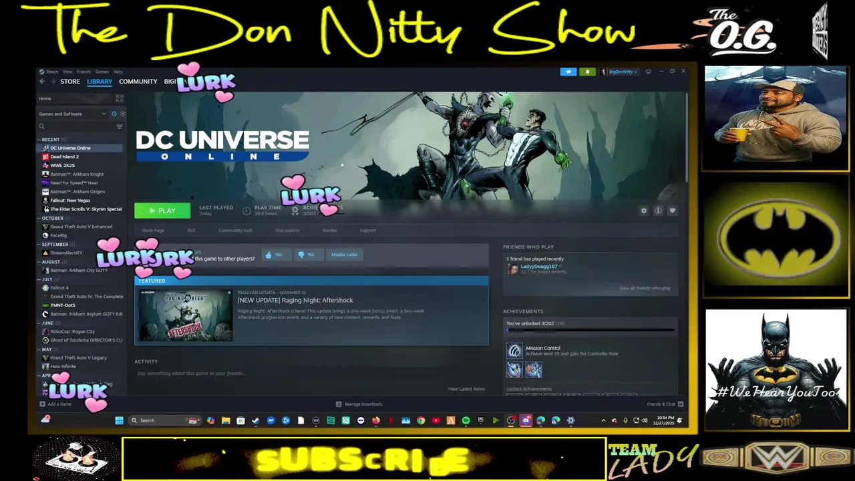Open the Raging Night: Aftershock update thumbnail

186,315
